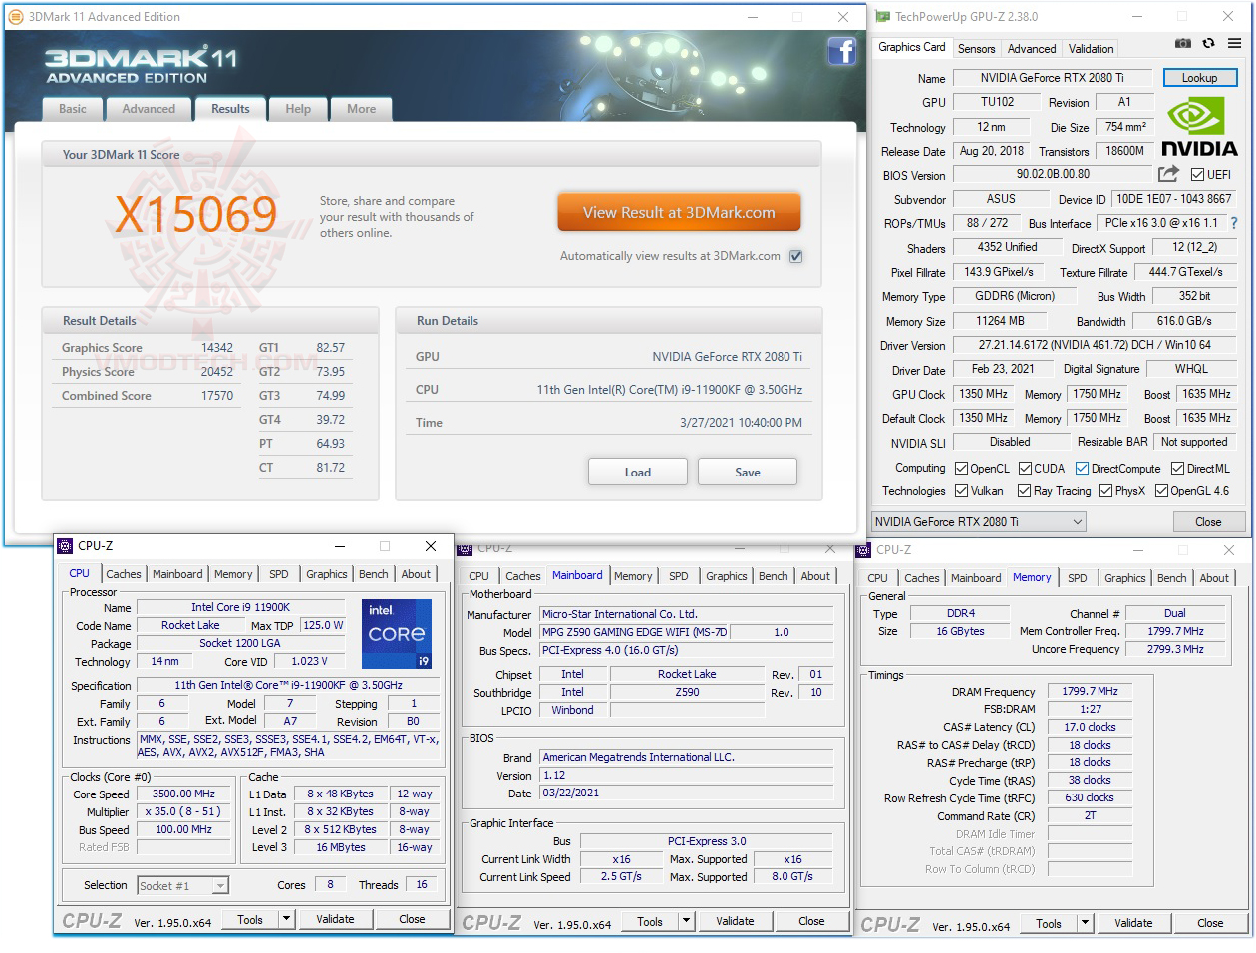Click Validate in the CPU-Z CPU window
1256x953 pixels.
click(x=335, y=919)
